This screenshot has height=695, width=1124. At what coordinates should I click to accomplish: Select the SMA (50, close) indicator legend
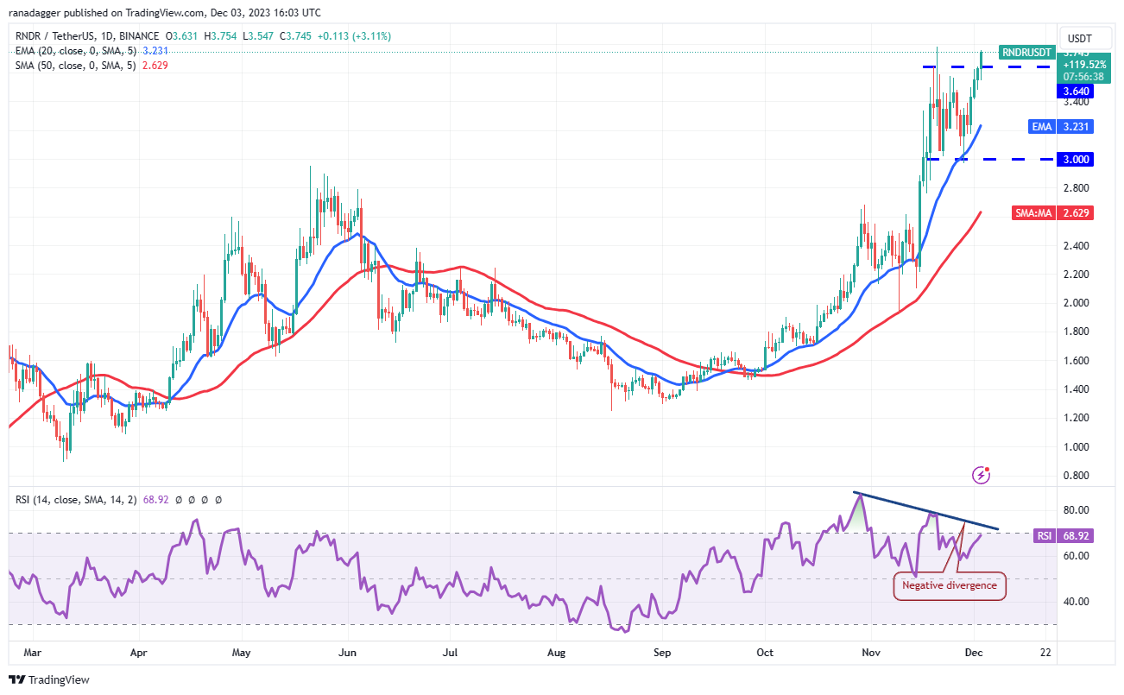pos(74,66)
